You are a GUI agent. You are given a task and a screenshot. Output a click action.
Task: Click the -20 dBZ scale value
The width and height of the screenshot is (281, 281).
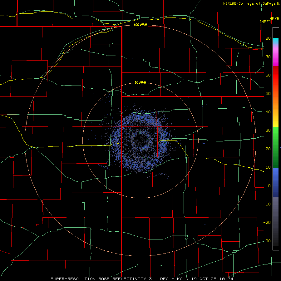(267, 222)
